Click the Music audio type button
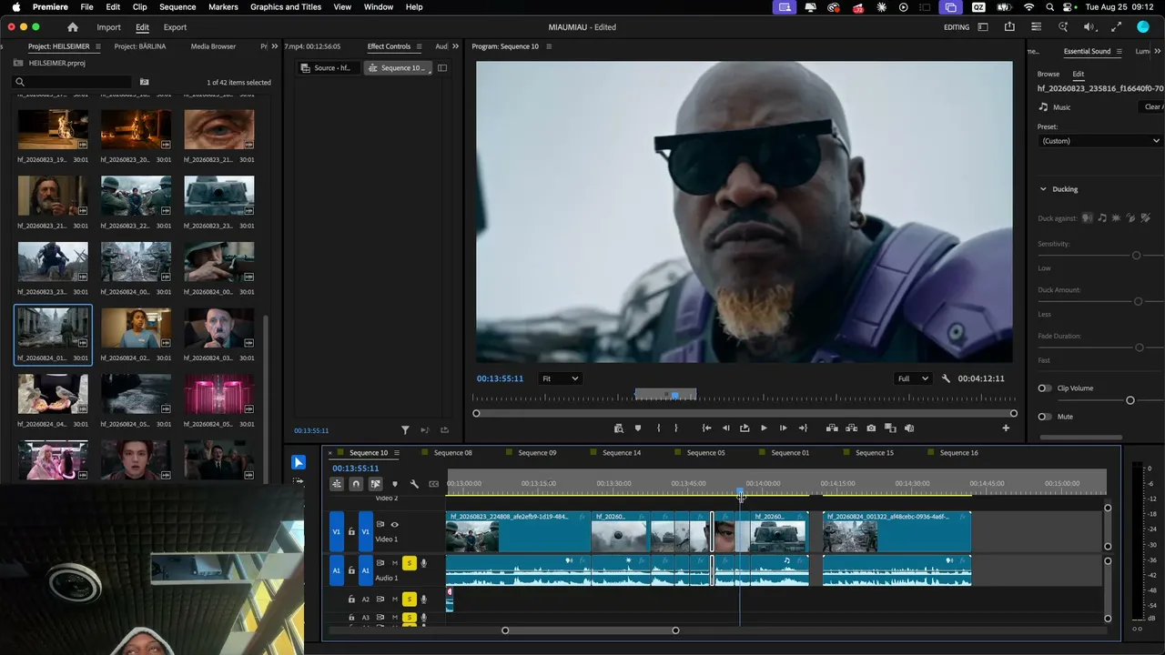Viewport: 1165px width, 655px height. pos(1056,107)
